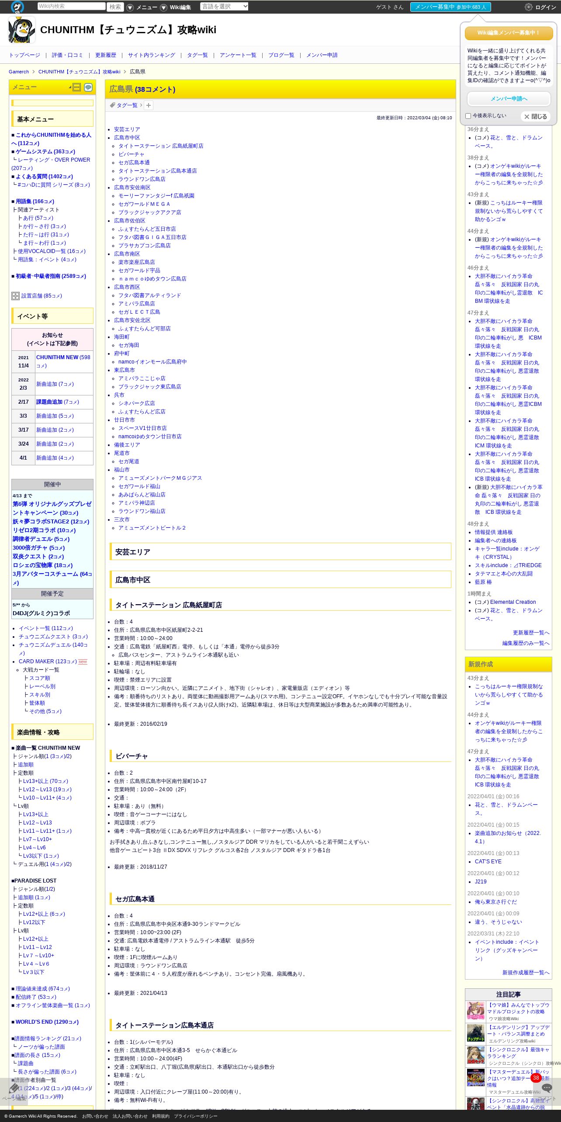Jump to セガ広島本通 in table of contents
Viewport: 561px width, 1122px height.
(134, 163)
